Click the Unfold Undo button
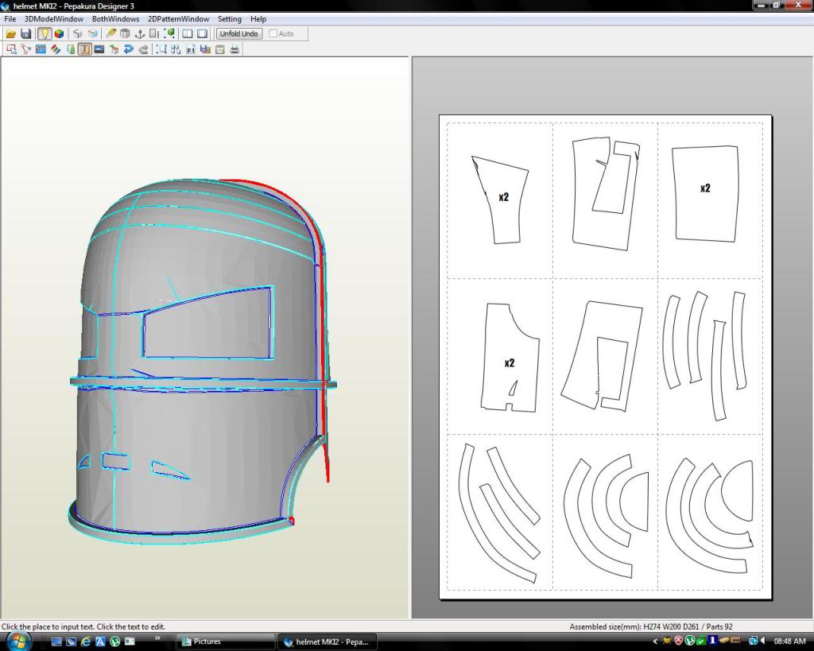The height and width of the screenshot is (651, 814). [x=238, y=33]
